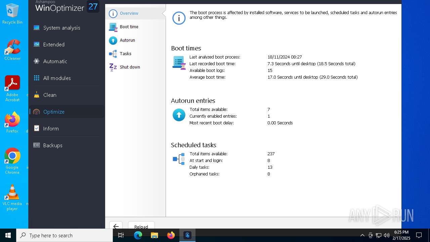430x242 pixels.
Task: Click the taskbar search box
Action: pyautogui.click(x=64, y=235)
